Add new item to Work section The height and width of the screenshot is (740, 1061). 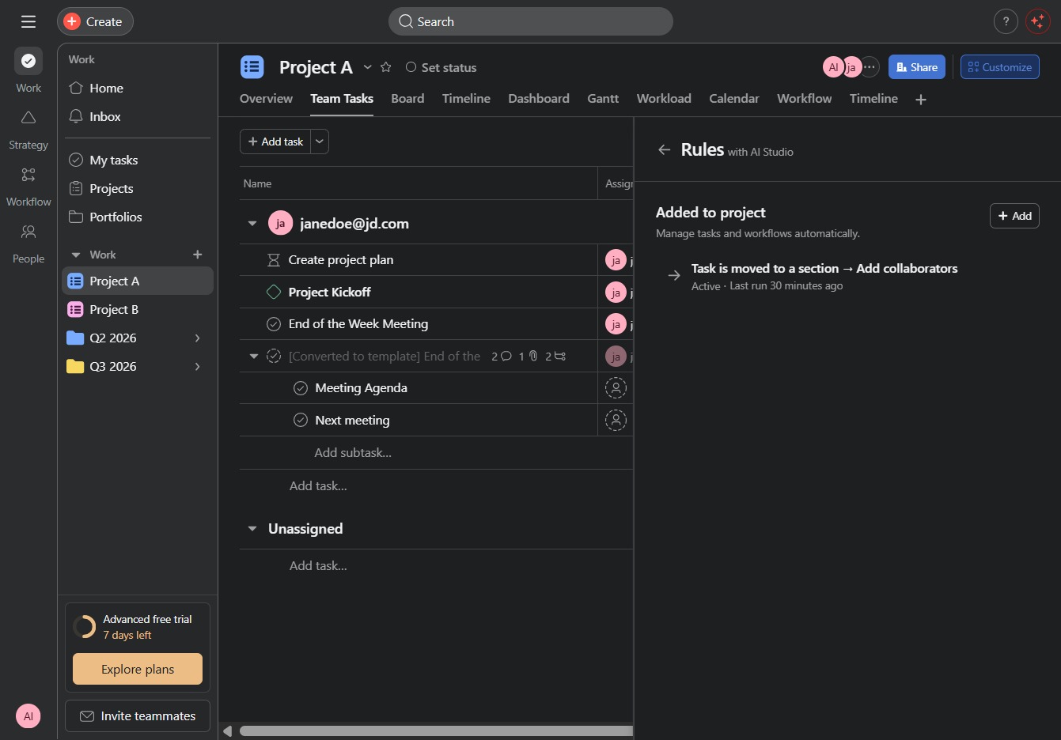[x=198, y=255]
